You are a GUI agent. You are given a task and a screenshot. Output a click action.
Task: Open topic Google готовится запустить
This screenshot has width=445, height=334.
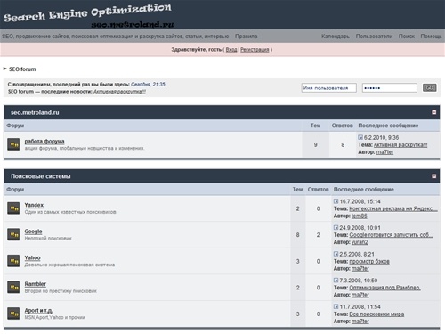click(391, 235)
